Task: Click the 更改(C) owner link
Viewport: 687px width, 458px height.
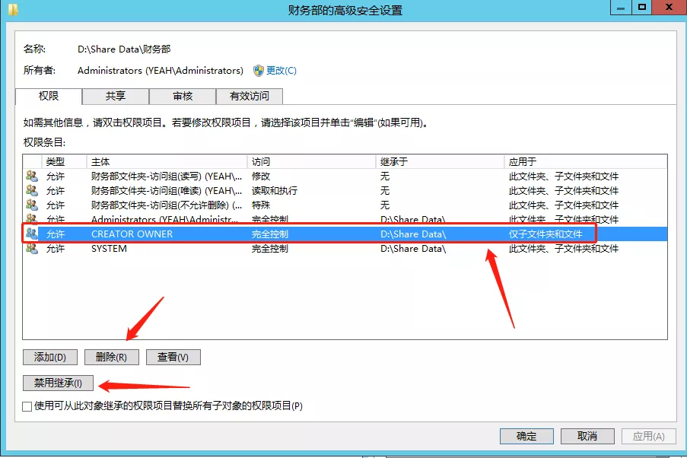Action: pyautogui.click(x=281, y=71)
